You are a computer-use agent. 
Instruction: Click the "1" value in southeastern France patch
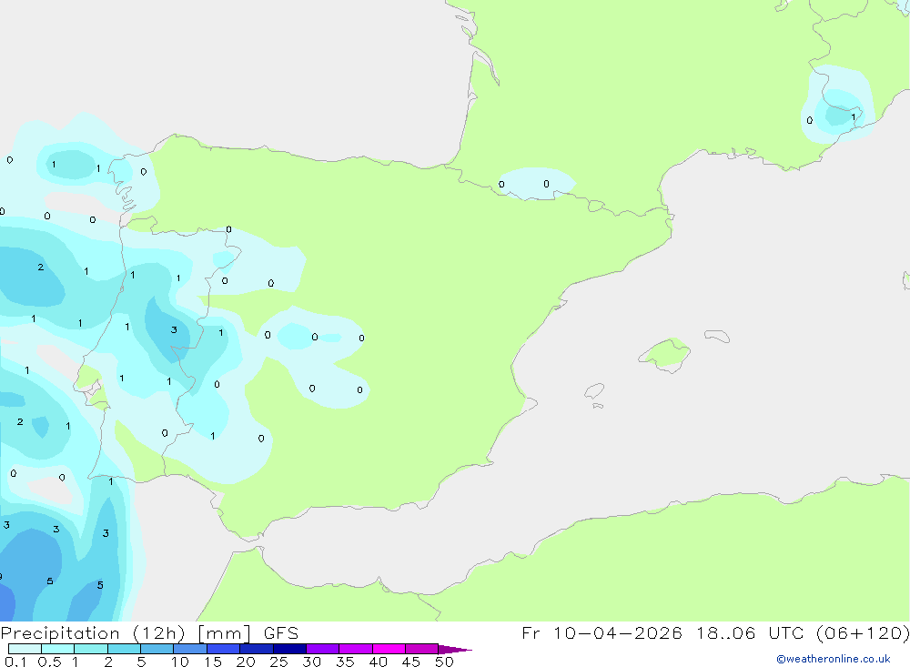pyautogui.click(x=854, y=117)
